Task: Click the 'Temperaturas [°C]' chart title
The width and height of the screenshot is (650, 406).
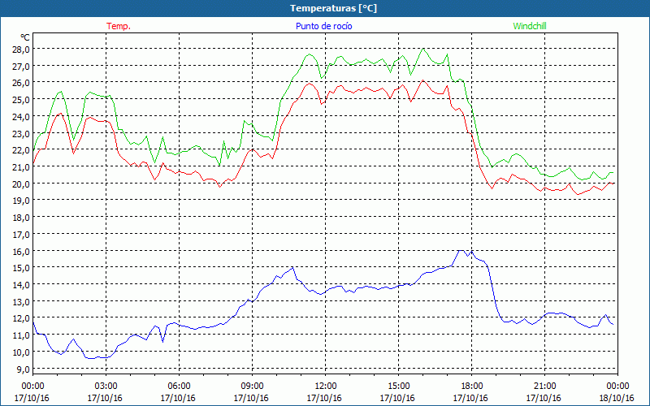Action: pyautogui.click(x=333, y=8)
